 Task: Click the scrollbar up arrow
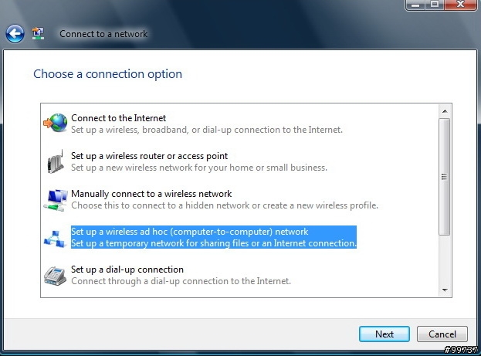pyautogui.click(x=445, y=111)
